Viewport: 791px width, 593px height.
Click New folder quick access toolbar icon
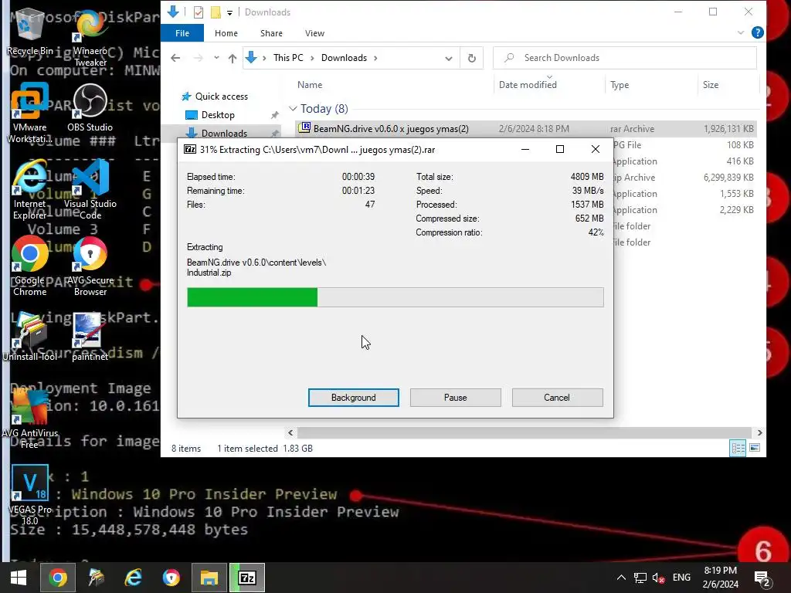216,12
